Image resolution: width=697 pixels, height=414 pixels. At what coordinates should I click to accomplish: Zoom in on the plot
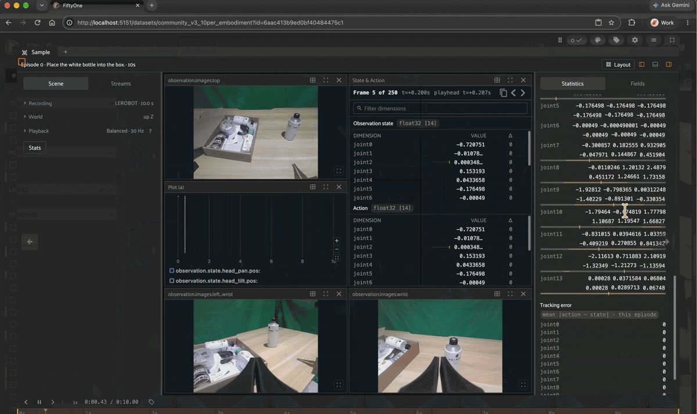click(x=337, y=240)
